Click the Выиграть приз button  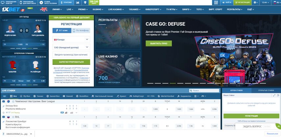(x=159, y=43)
